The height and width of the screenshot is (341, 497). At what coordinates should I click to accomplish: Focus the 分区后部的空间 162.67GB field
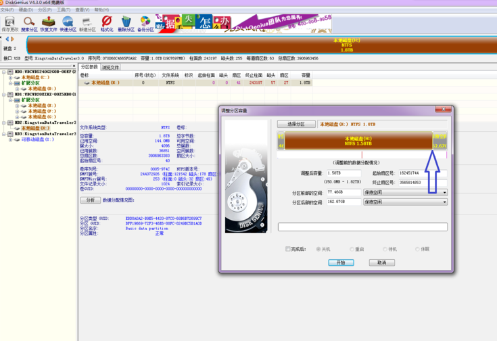click(x=344, y=202)
